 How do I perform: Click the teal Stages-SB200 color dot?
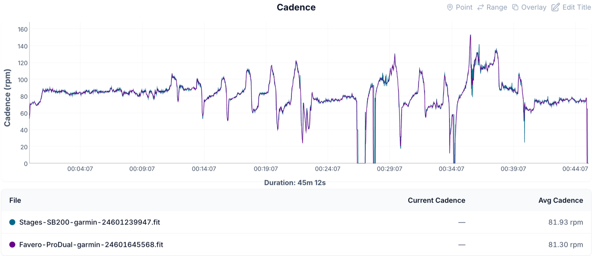click(12, 222)
